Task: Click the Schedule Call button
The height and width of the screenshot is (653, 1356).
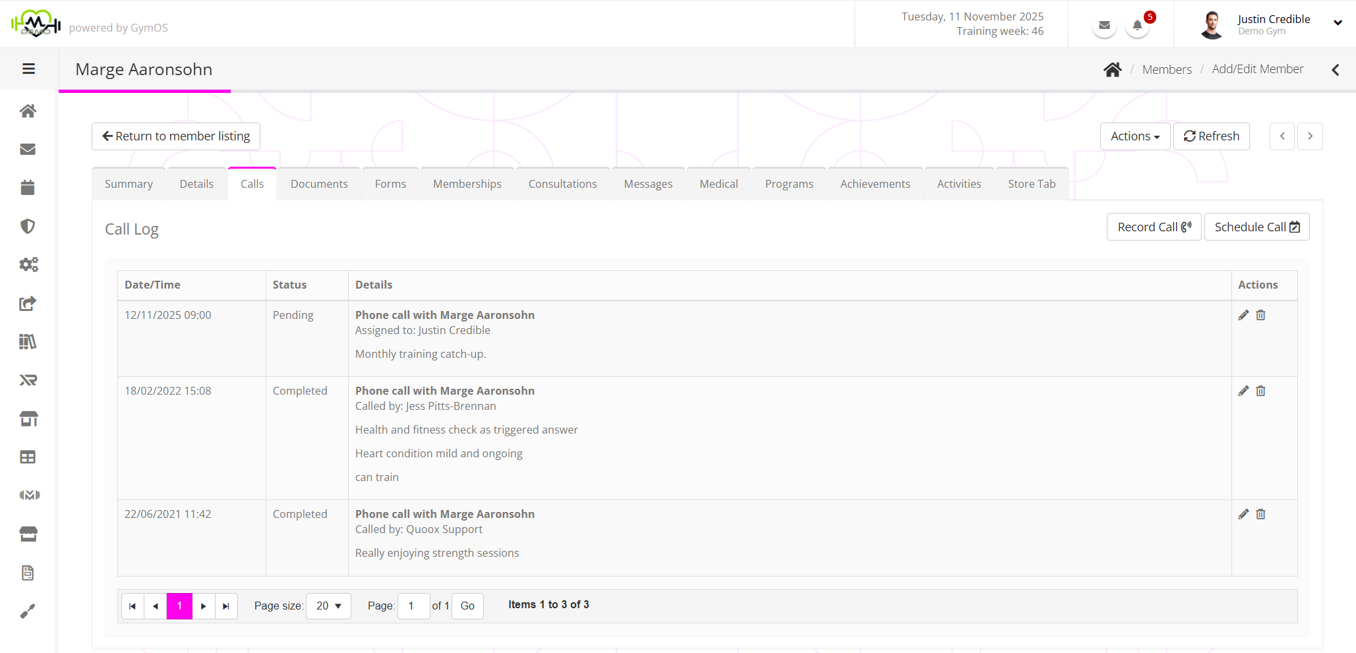Action: (x=1256, y=227)
